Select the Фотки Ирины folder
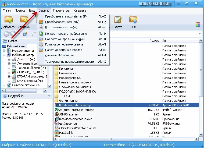 pyautogui.click(x=68, y=101)
